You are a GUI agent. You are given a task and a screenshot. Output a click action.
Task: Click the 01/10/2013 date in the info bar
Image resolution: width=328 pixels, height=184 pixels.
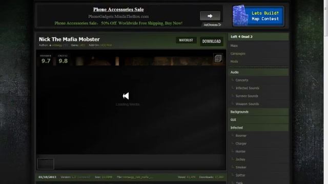47,177
